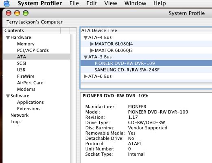
Task: Open the Window menu
Action: coord(135,3)
